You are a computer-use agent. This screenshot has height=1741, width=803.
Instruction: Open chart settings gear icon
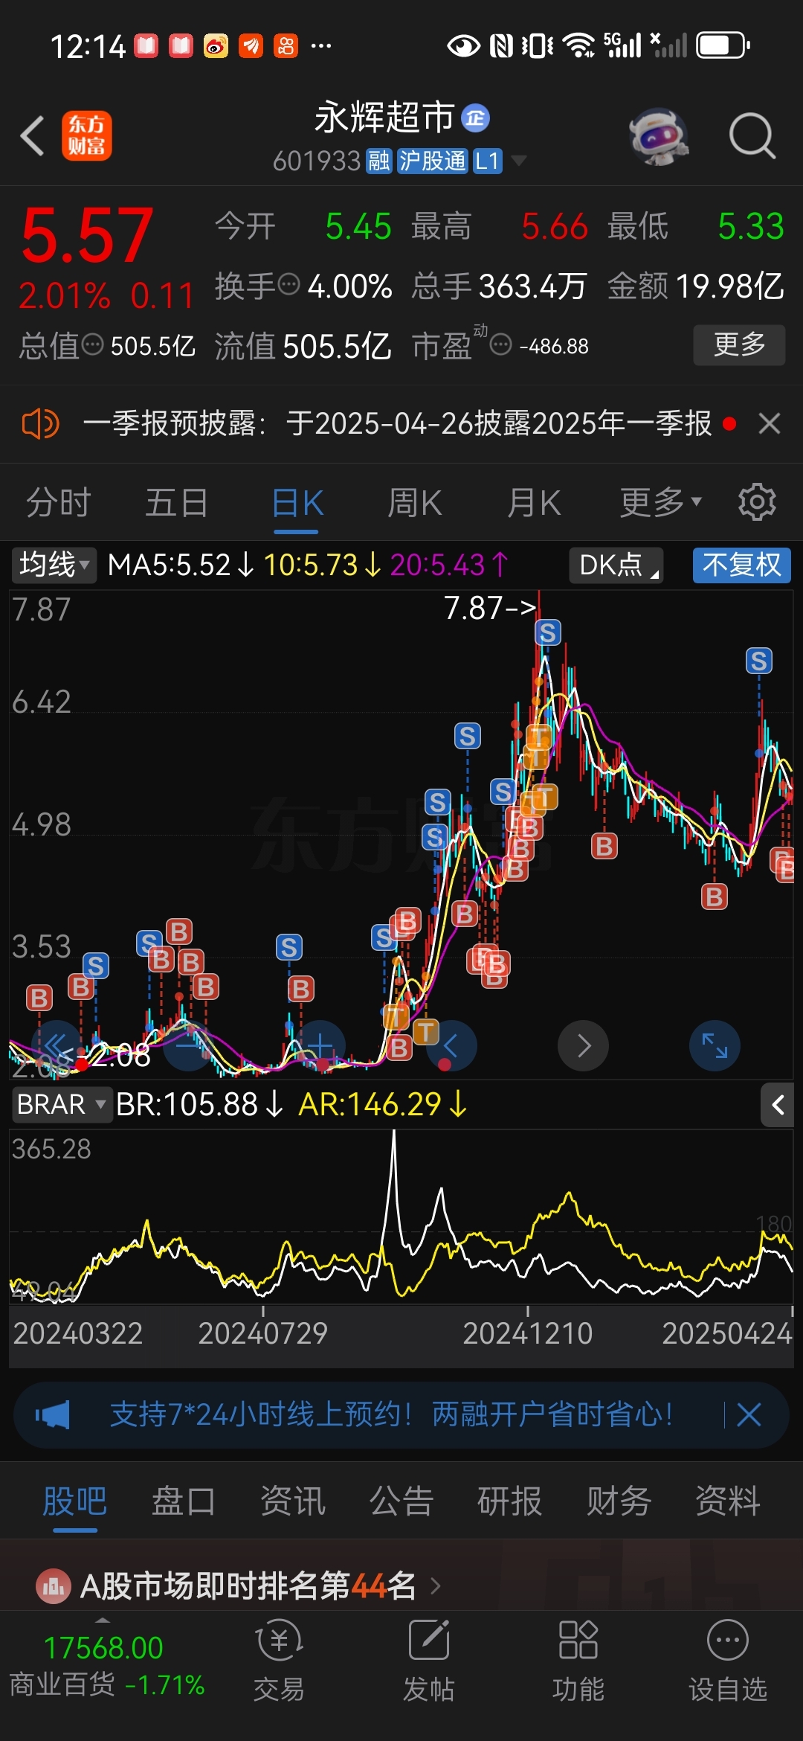click(757, 502)
